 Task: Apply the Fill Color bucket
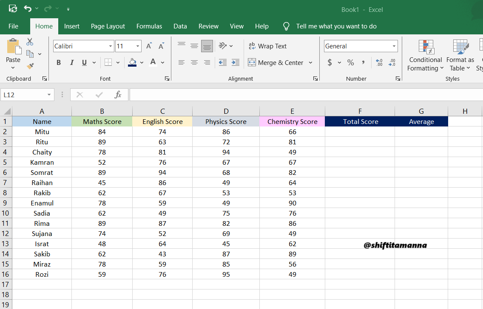click(132, 62)
